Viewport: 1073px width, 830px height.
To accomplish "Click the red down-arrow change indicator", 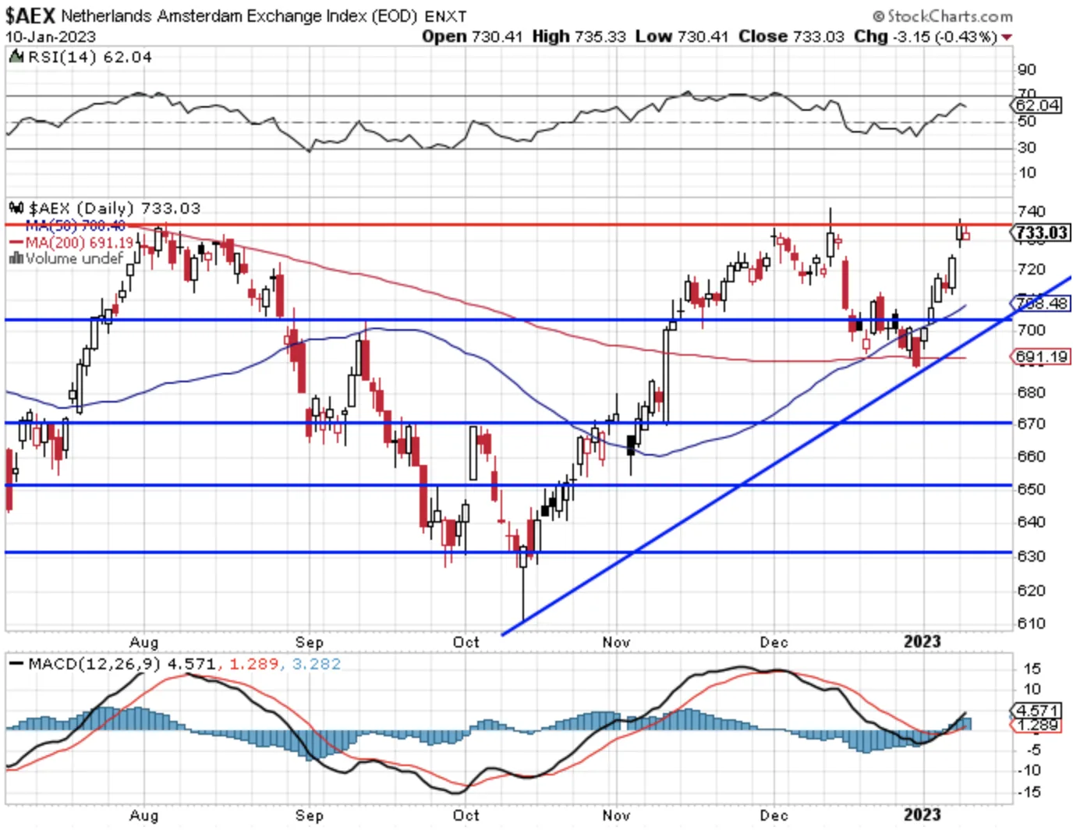I will click(1007, 37).
